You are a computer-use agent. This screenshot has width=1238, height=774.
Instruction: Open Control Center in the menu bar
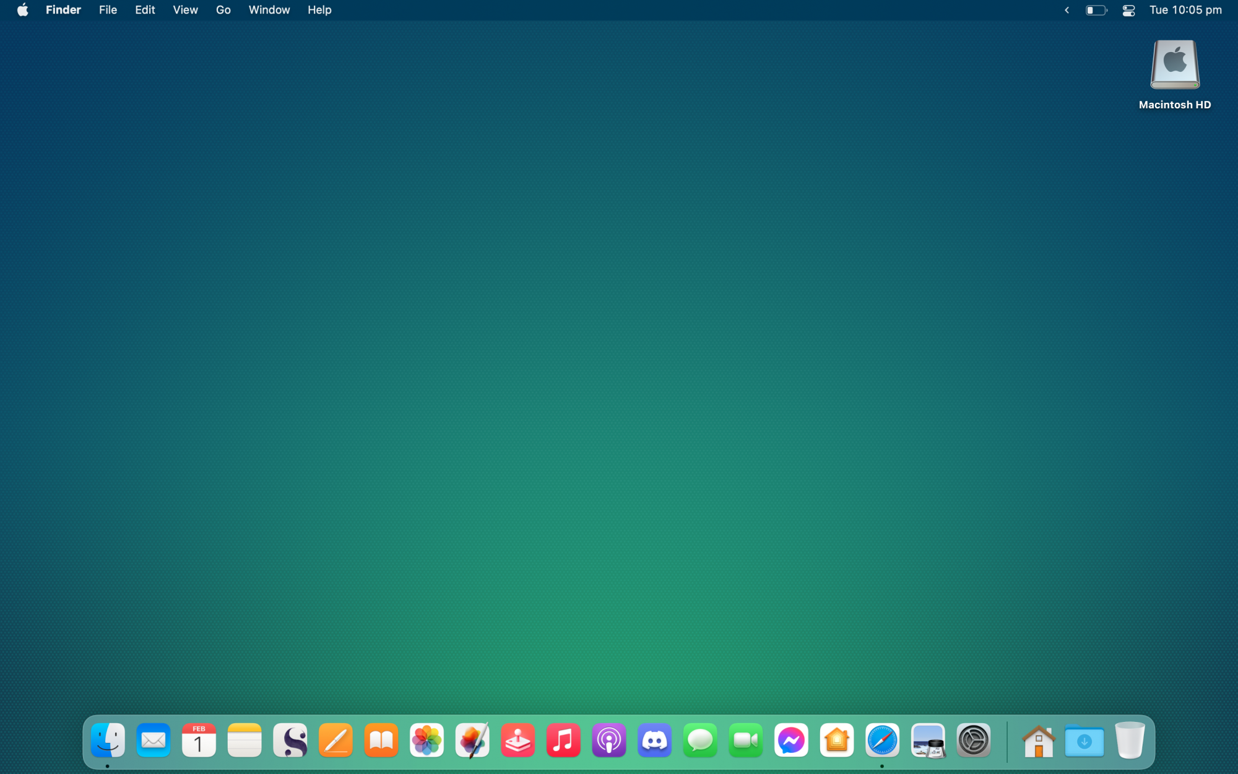tap(1128, 10)
